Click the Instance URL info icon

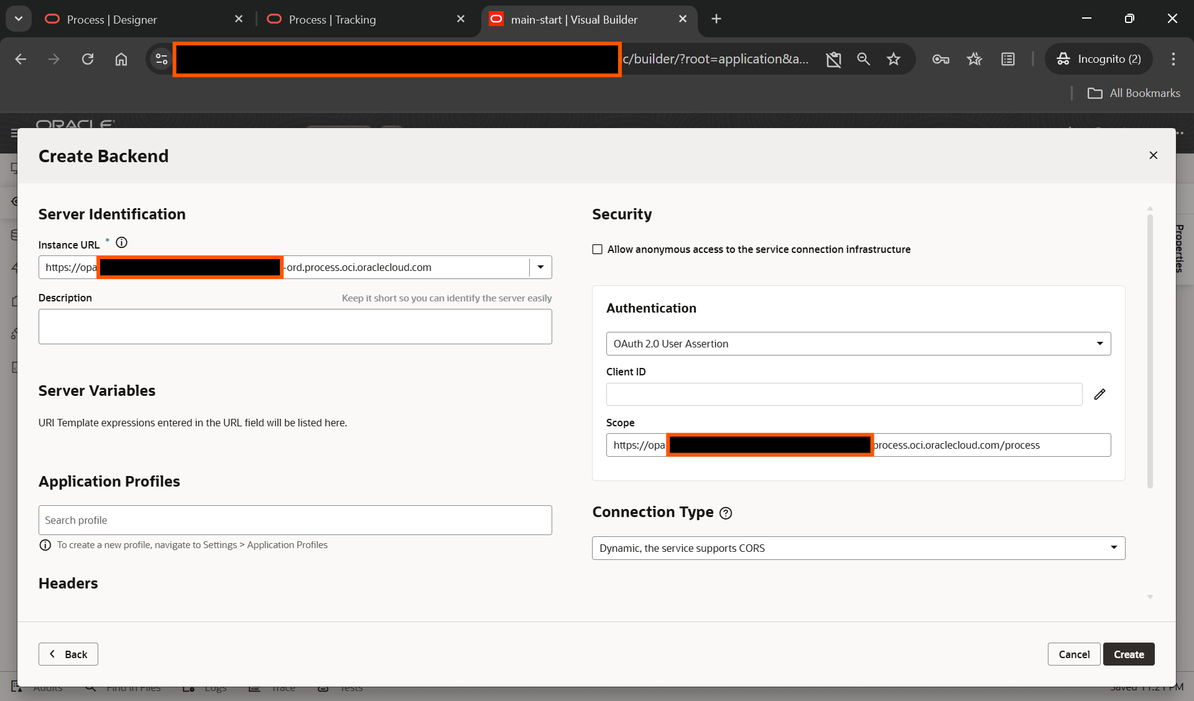(x=122, y=243)
